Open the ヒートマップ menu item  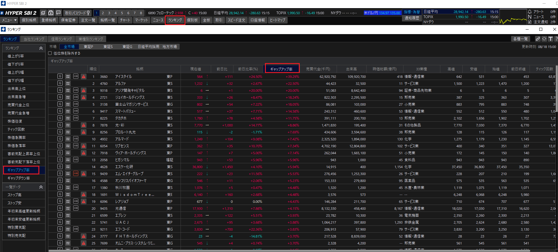277,20
